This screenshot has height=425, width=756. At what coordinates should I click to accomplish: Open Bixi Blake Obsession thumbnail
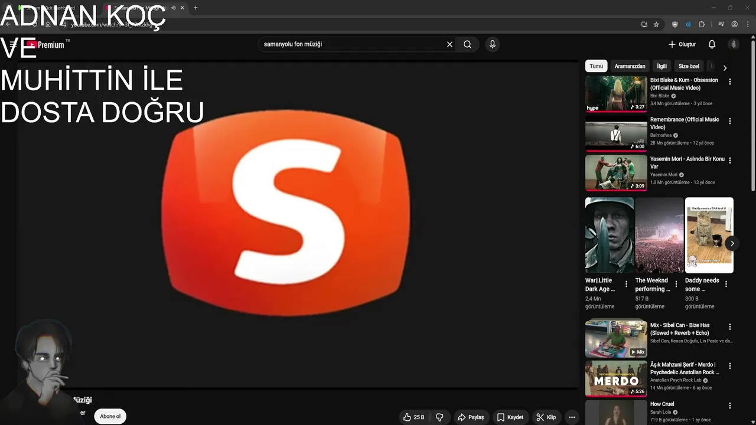pos(616,93)
